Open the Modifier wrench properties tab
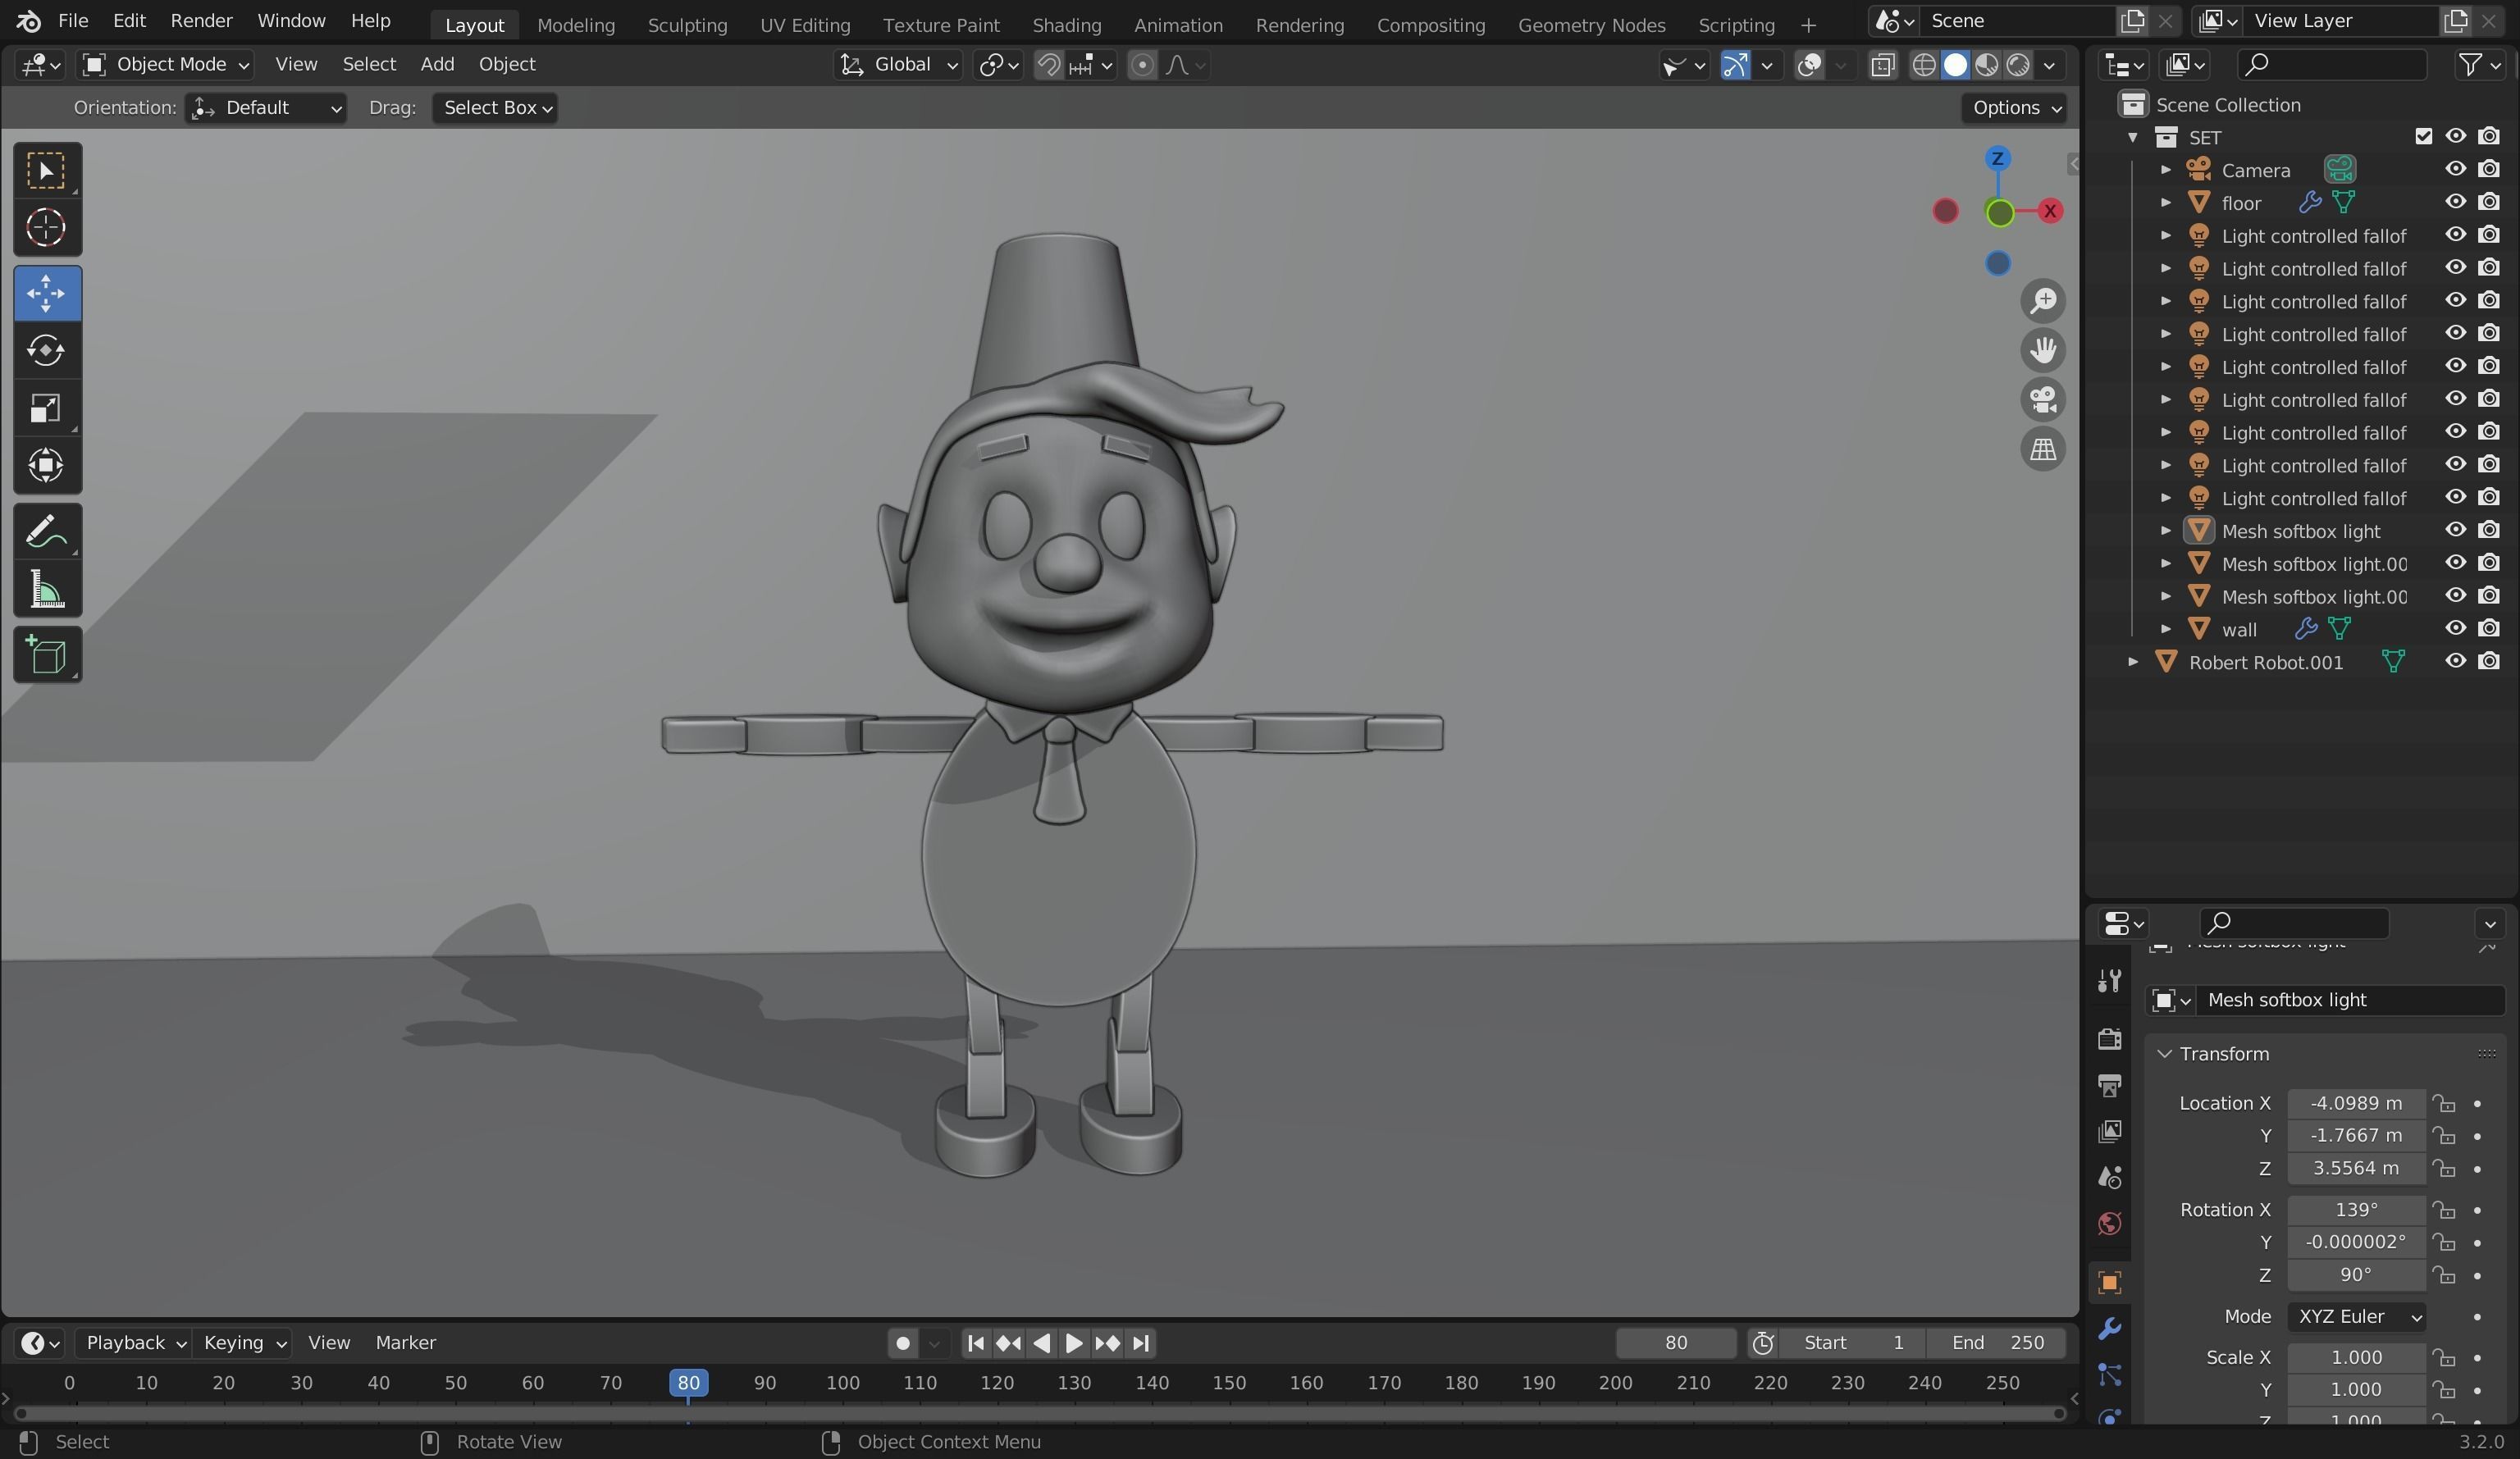This screenshot has width=2520, height=1459. (x=2109, y=1328)
